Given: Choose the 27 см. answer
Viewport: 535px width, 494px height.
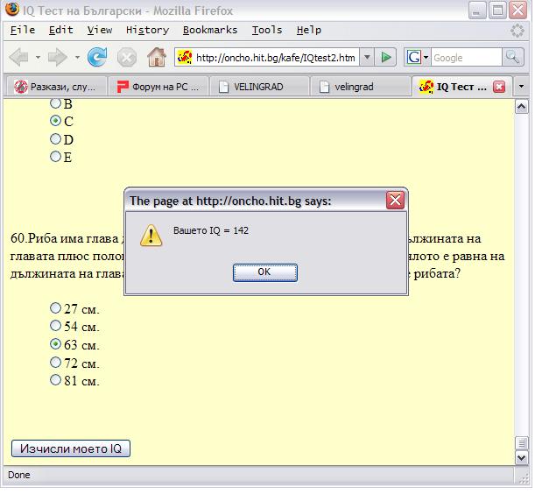Looking at the screenshot, I should [x=55, y=308].
